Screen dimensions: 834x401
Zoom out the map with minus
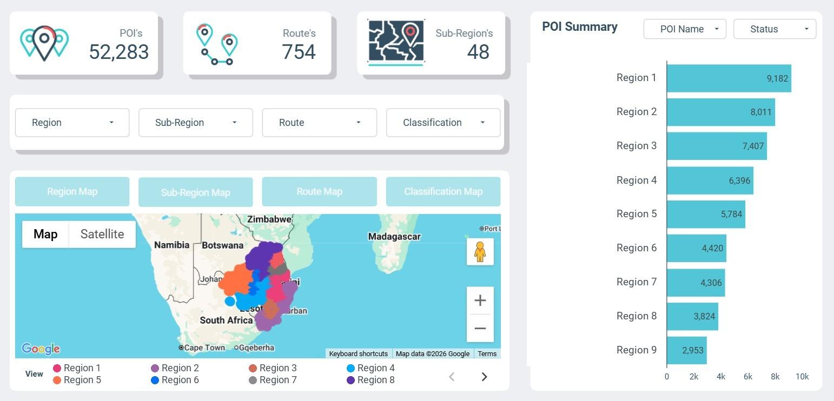(x=480, y=328)
